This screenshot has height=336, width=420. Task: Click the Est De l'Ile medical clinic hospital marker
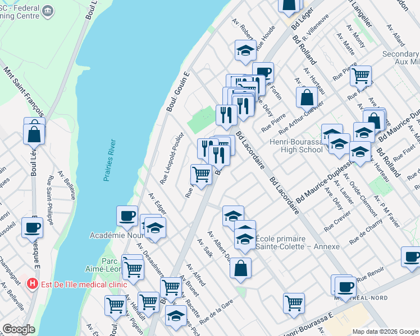[x=33, y=284]
